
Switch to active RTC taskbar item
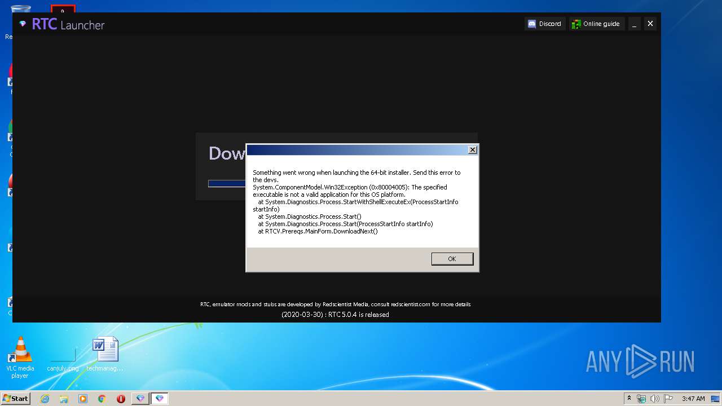pos(160,399)
